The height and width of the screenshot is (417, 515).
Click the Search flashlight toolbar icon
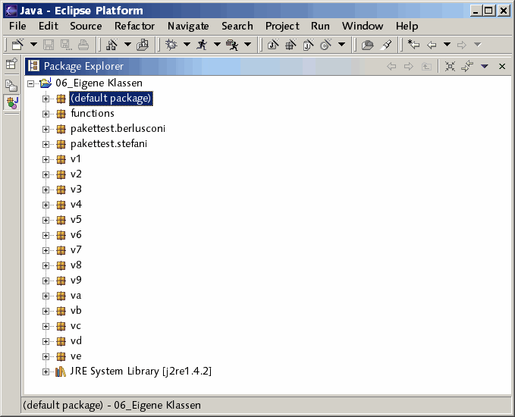coord(386,45)
